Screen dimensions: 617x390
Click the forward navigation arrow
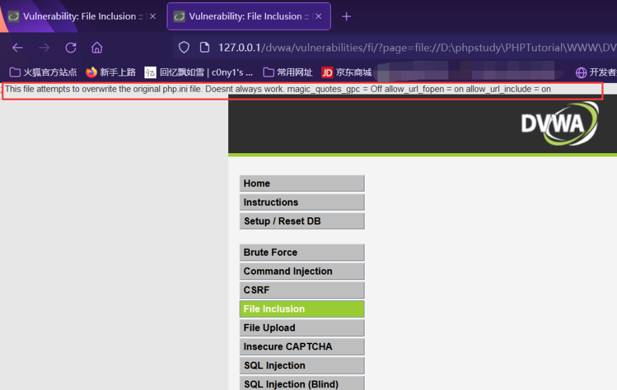pyautogui.click(x=45, y=48)
